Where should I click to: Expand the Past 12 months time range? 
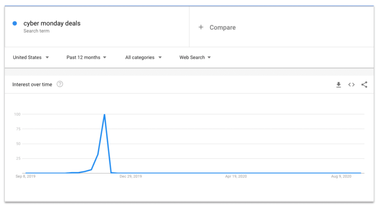86,57
